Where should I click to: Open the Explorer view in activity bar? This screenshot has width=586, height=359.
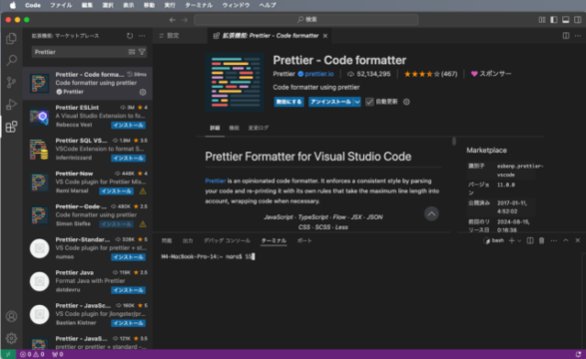click(11, 38)
